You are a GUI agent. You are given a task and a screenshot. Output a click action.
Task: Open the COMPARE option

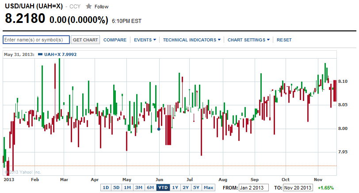tap(115, 40)
